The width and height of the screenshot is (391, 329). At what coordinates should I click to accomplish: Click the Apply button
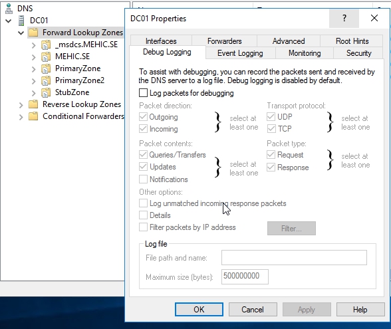(x=307, y=309)
